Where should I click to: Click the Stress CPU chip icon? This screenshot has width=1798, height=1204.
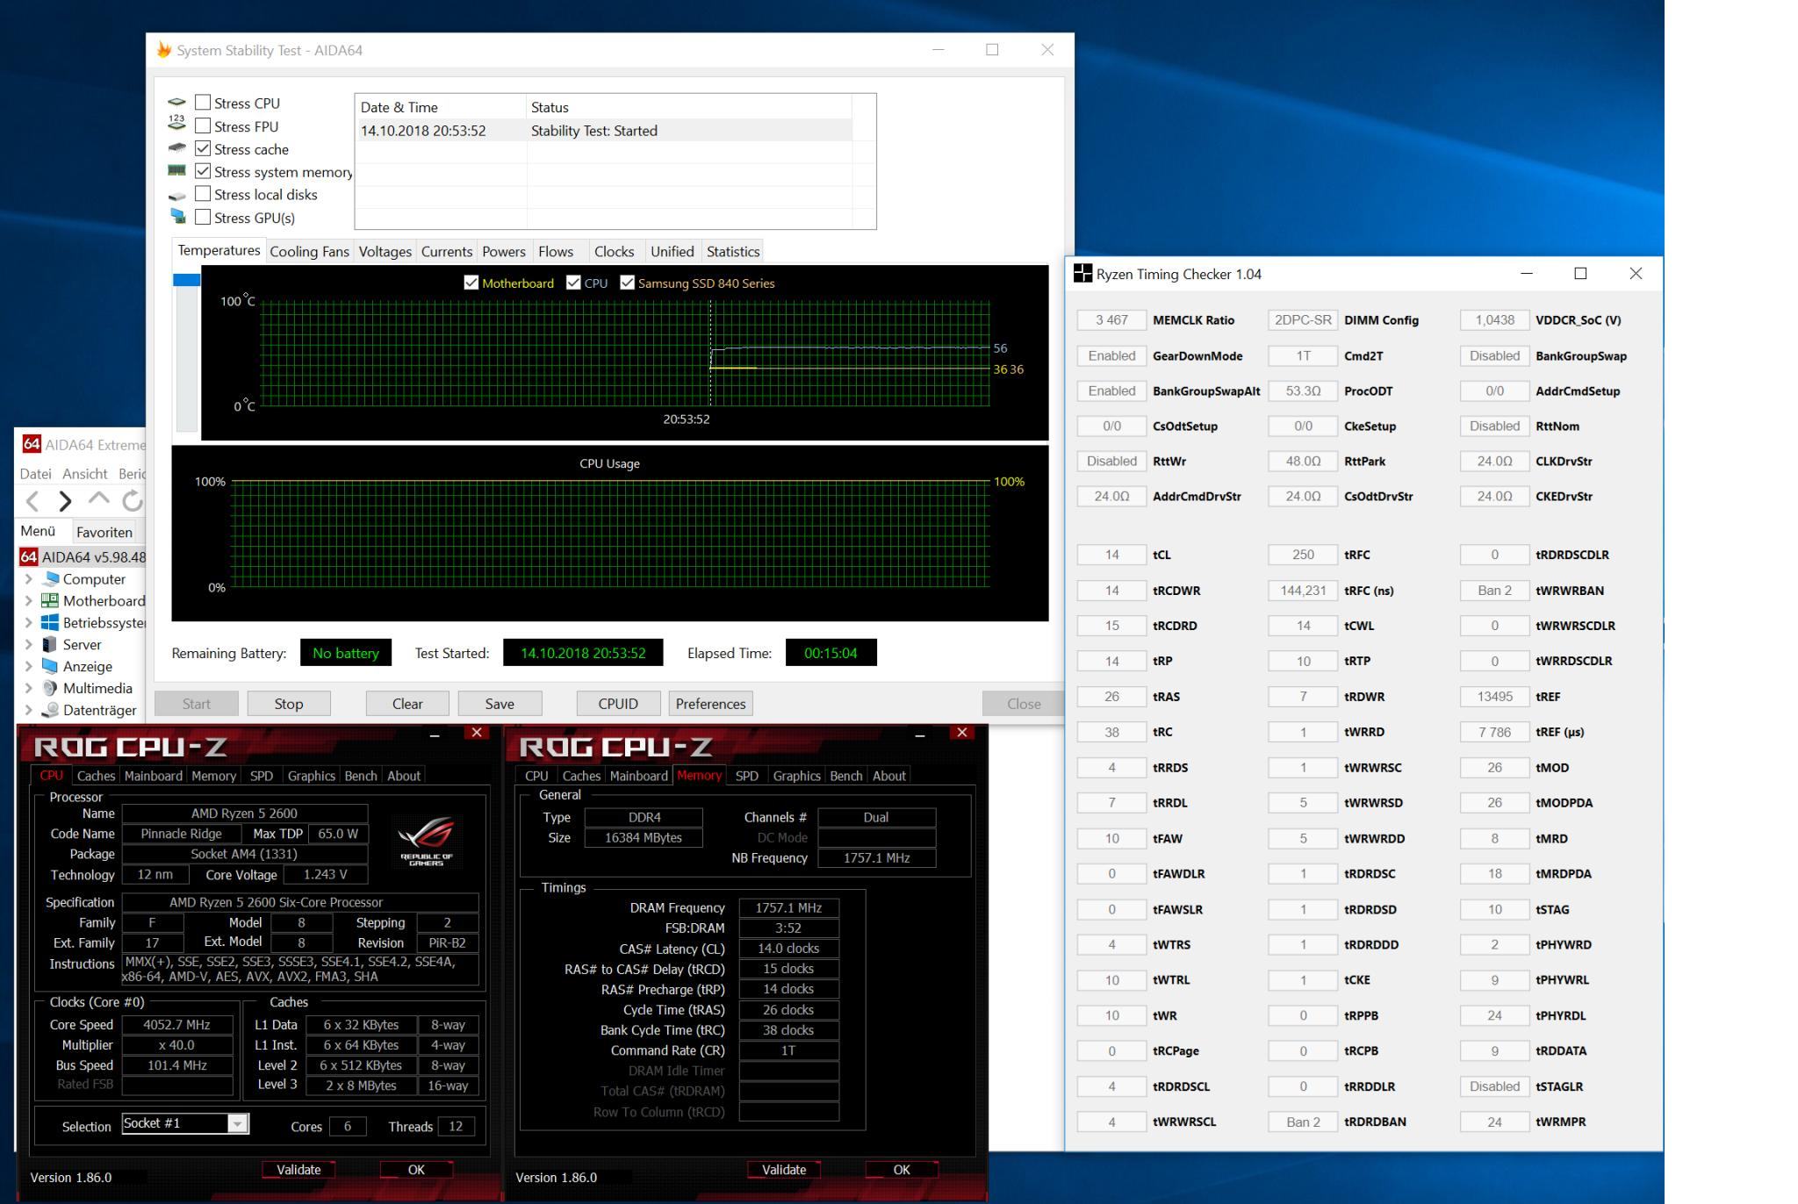point(176,103)
